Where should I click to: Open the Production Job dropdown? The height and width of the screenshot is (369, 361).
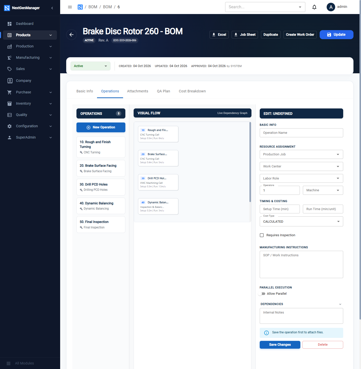301,154
